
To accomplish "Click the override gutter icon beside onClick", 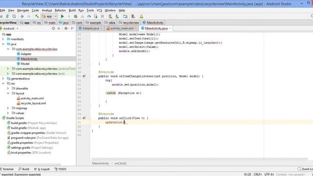I will pyautogui.click(x=84, y=118).
